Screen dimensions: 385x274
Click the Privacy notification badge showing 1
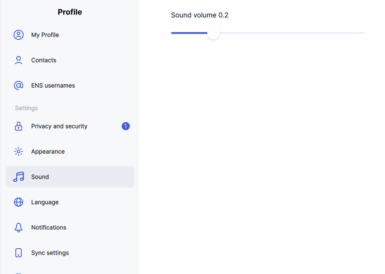click(126, 126)
